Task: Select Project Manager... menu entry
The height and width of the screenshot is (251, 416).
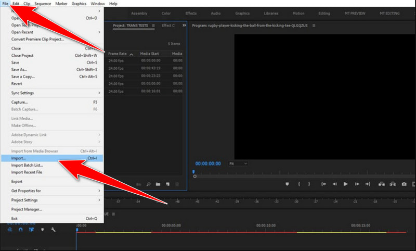Action: point(52,209)
